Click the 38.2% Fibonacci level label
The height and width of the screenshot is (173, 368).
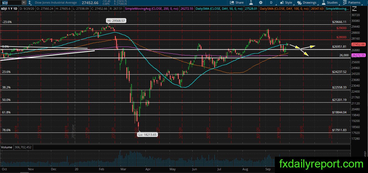point(6,87)
